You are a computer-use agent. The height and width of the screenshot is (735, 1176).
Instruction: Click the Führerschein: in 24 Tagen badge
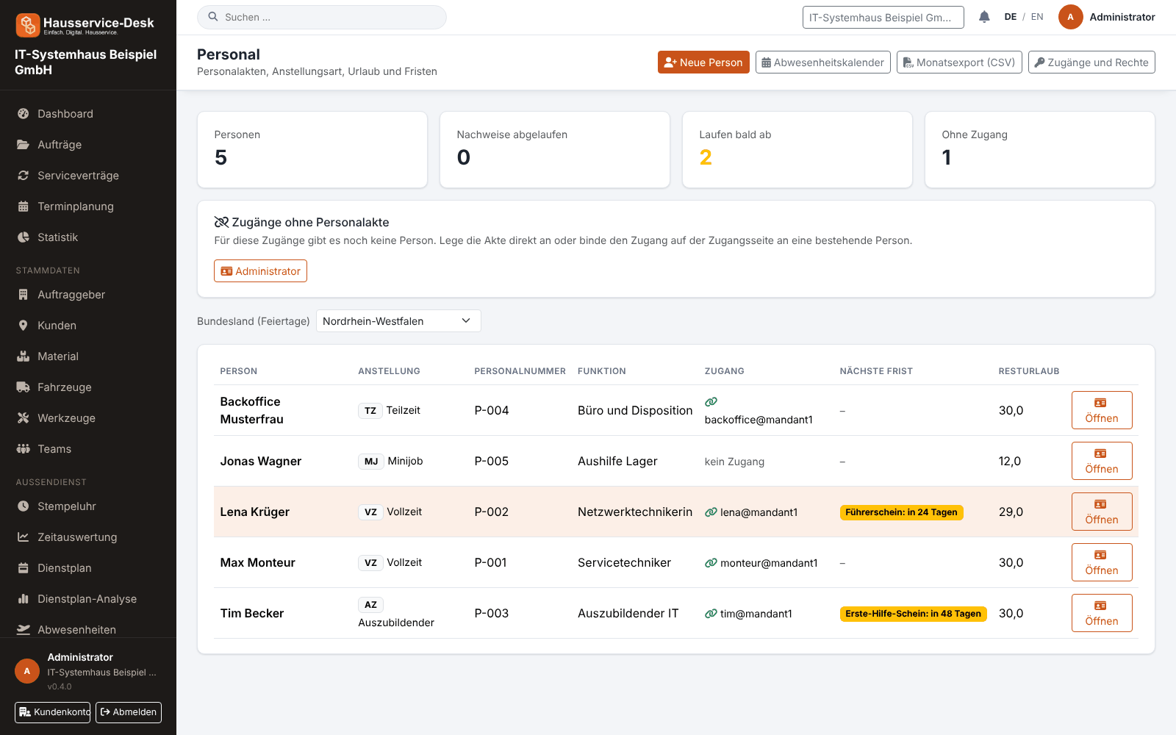tap(901, 512)
